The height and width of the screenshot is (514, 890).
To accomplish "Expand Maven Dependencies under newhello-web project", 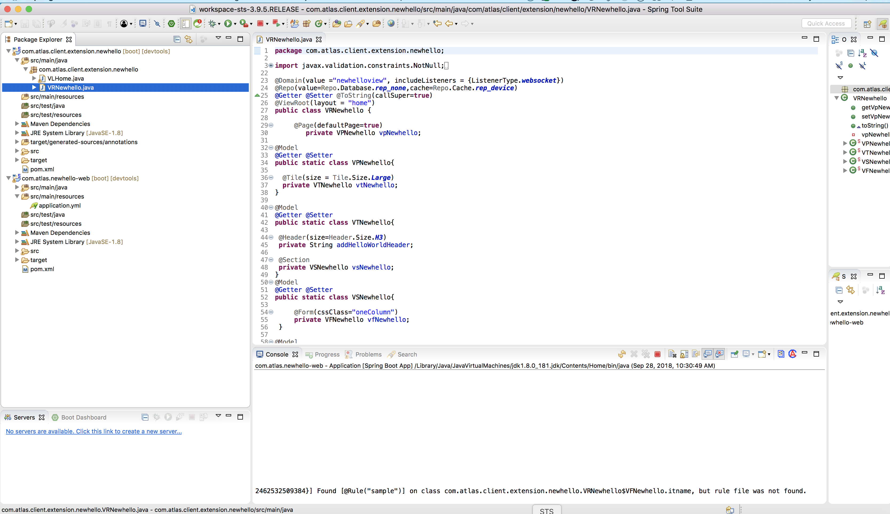I will (x=17, y=233).
